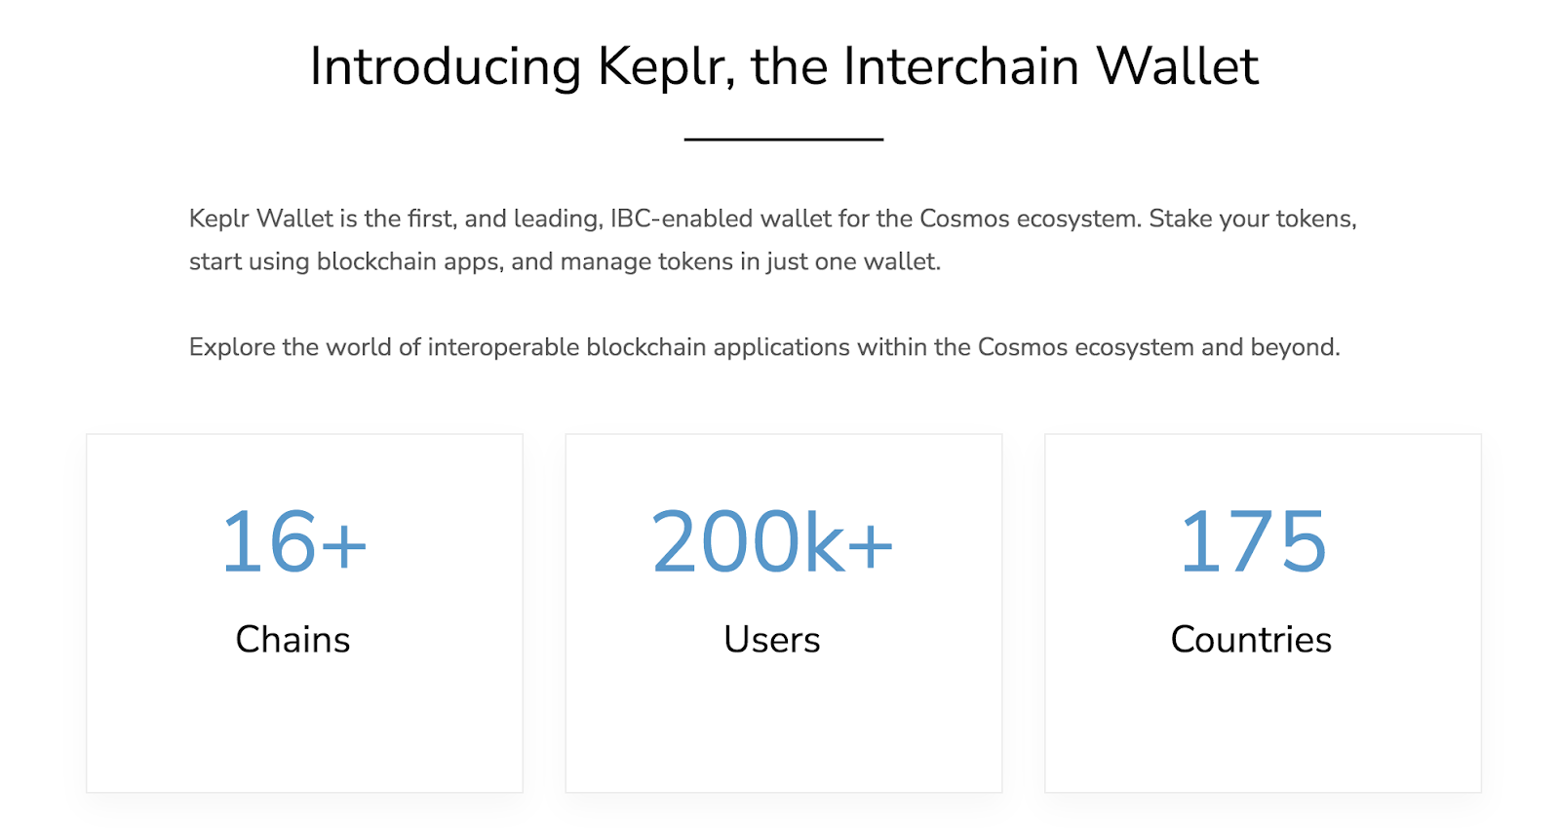The height and width of the screenshot is (830, 1560).
Task: Click the 'Chains' label
Action: click(292, 640)
